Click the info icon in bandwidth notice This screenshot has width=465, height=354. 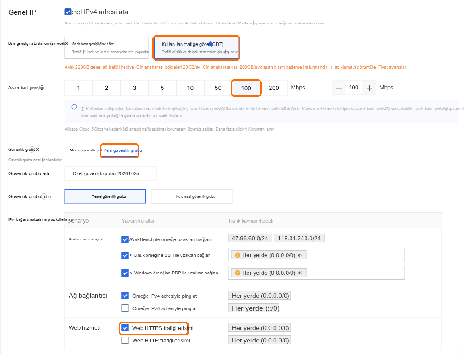(74, 107)
